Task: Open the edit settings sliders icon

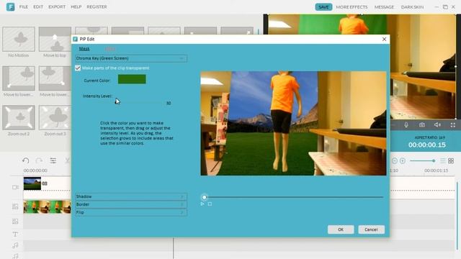Action: click(x=53, y=160)
